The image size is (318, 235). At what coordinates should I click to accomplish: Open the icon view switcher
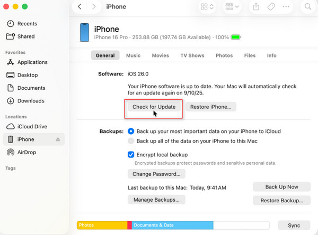coord(207,7)
